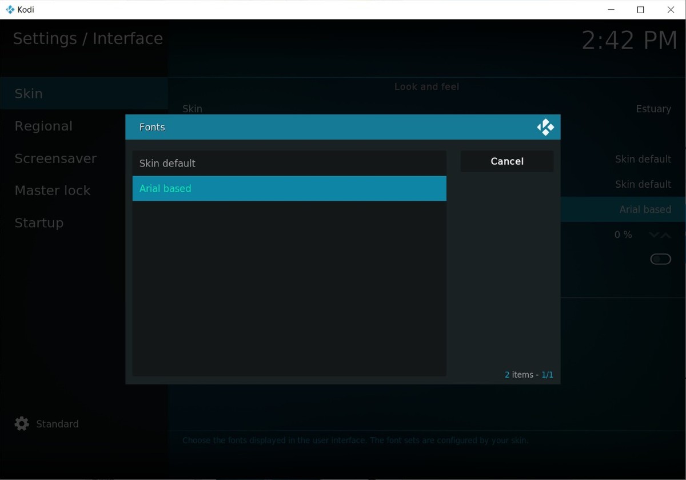This screenshot has width=686, height=480.
Task: Click the Kodi icon in title bar
Action: pos(10,10)
